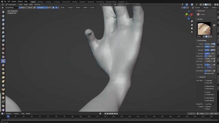Toggle the camera view icon

click(x=192, y=28)
